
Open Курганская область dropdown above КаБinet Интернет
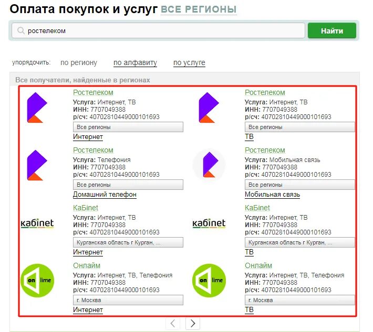(128, 242)
